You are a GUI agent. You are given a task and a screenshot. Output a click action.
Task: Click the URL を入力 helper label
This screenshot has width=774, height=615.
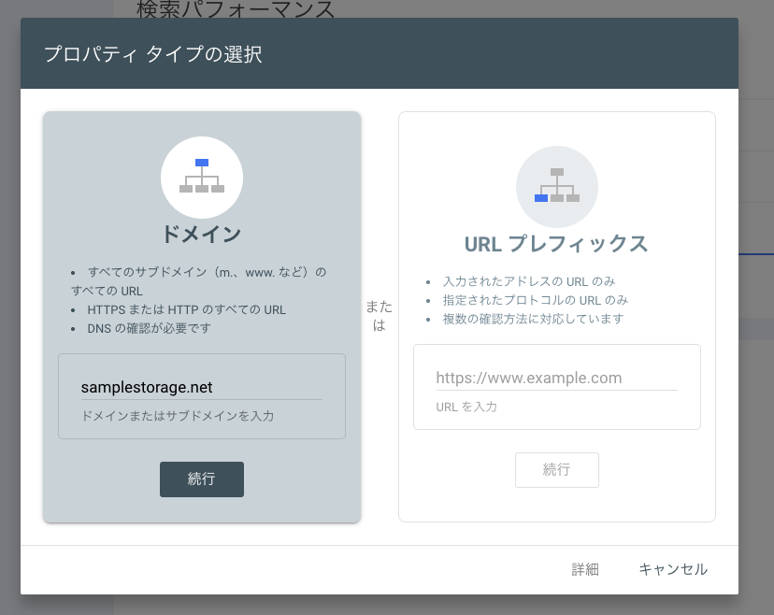click(457, 407)
